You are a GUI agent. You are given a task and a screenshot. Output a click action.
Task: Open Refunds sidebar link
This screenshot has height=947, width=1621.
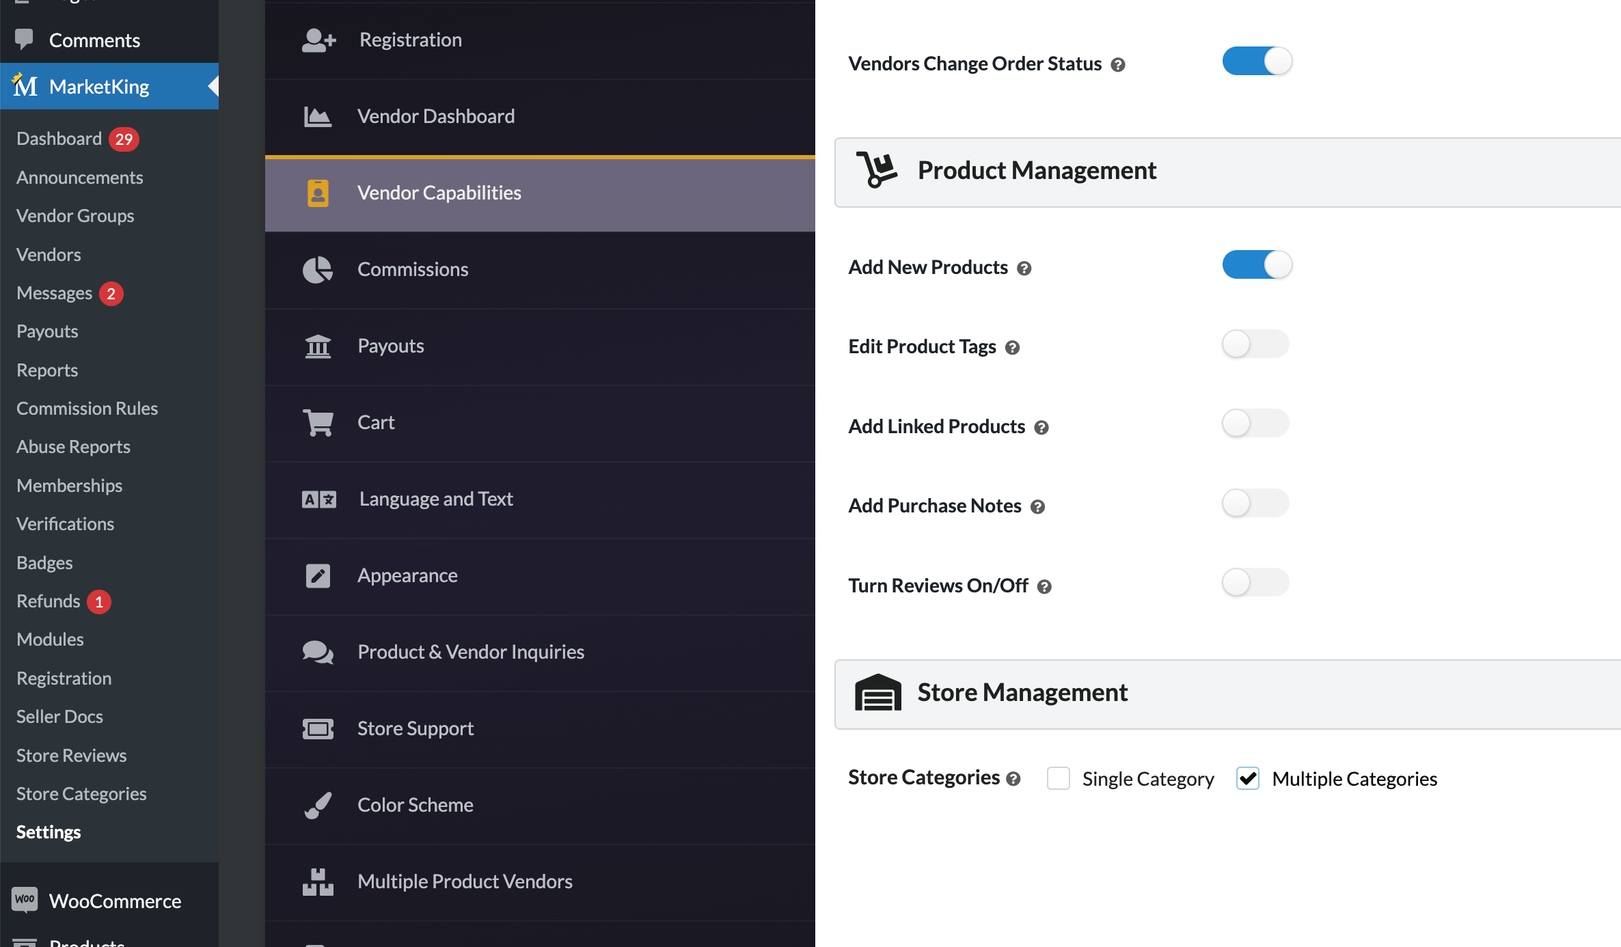pos(49,601)
